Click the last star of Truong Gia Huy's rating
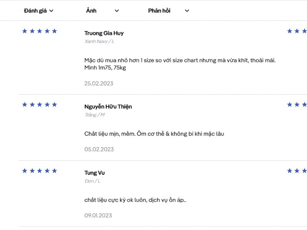Viewport: 307px width, 230px height. click(x=54, y=31)
